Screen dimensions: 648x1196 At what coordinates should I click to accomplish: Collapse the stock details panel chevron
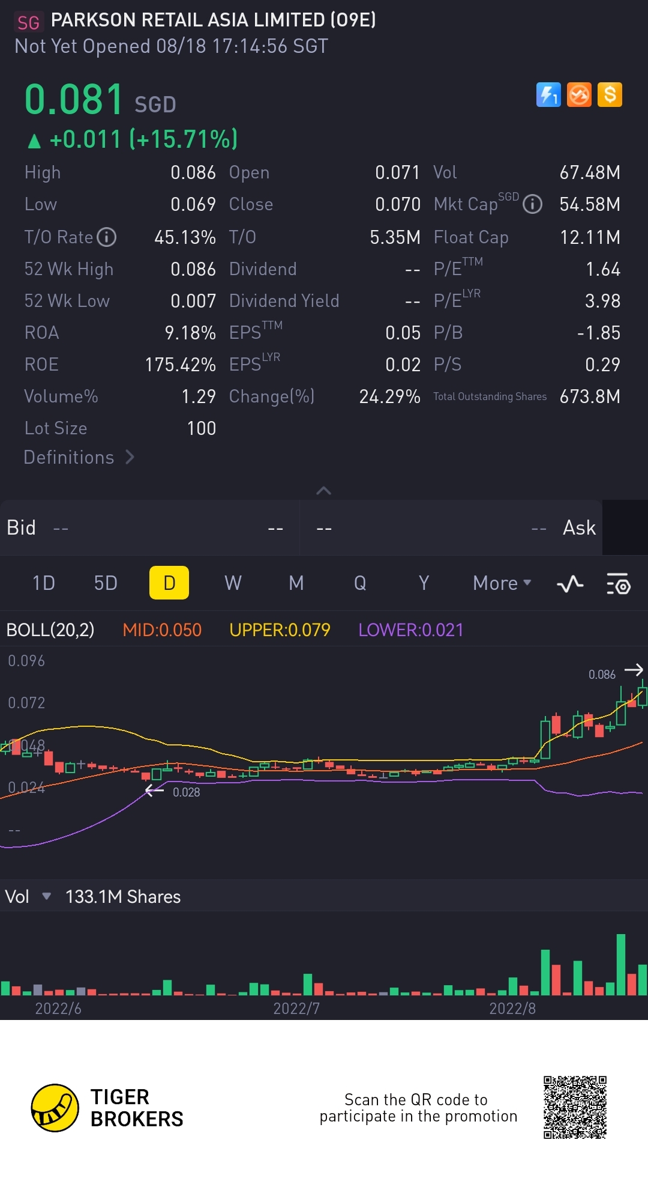[x=323, y=491]
